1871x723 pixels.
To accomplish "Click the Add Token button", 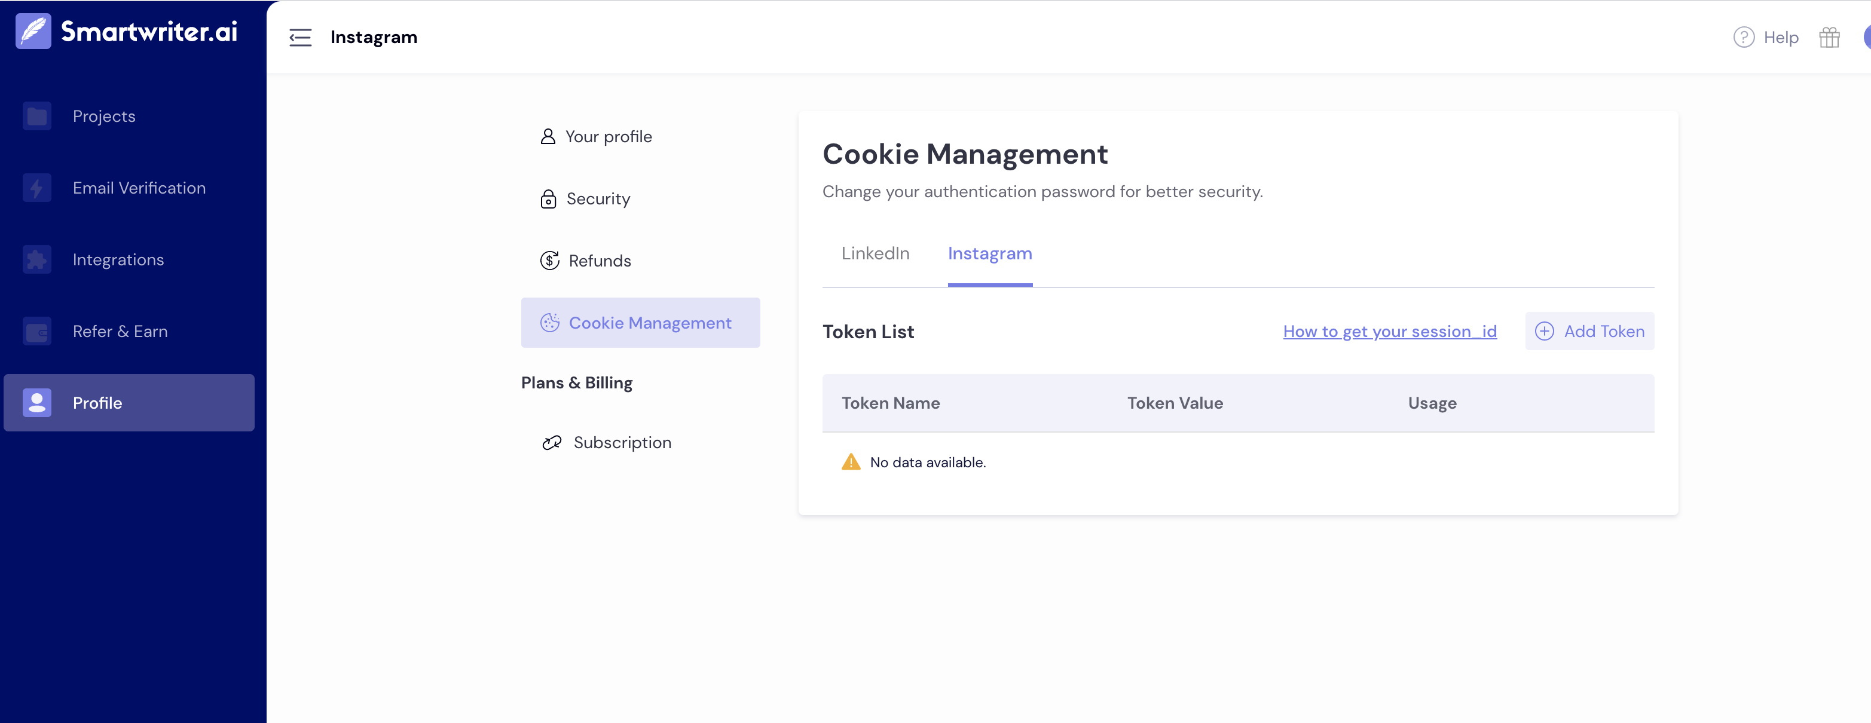I will pyautogui.click(x=1589, y=330).
